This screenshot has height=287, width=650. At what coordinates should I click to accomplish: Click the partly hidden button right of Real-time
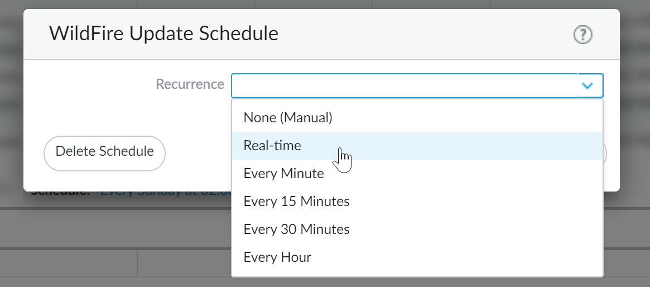[x=605, y=154]
